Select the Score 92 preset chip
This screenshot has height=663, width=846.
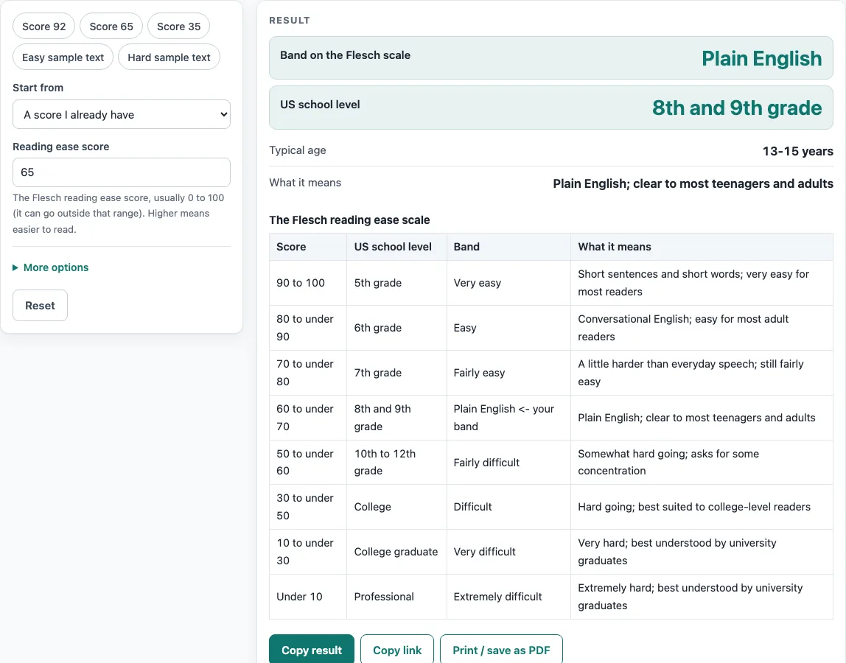[x=43, y=27]
